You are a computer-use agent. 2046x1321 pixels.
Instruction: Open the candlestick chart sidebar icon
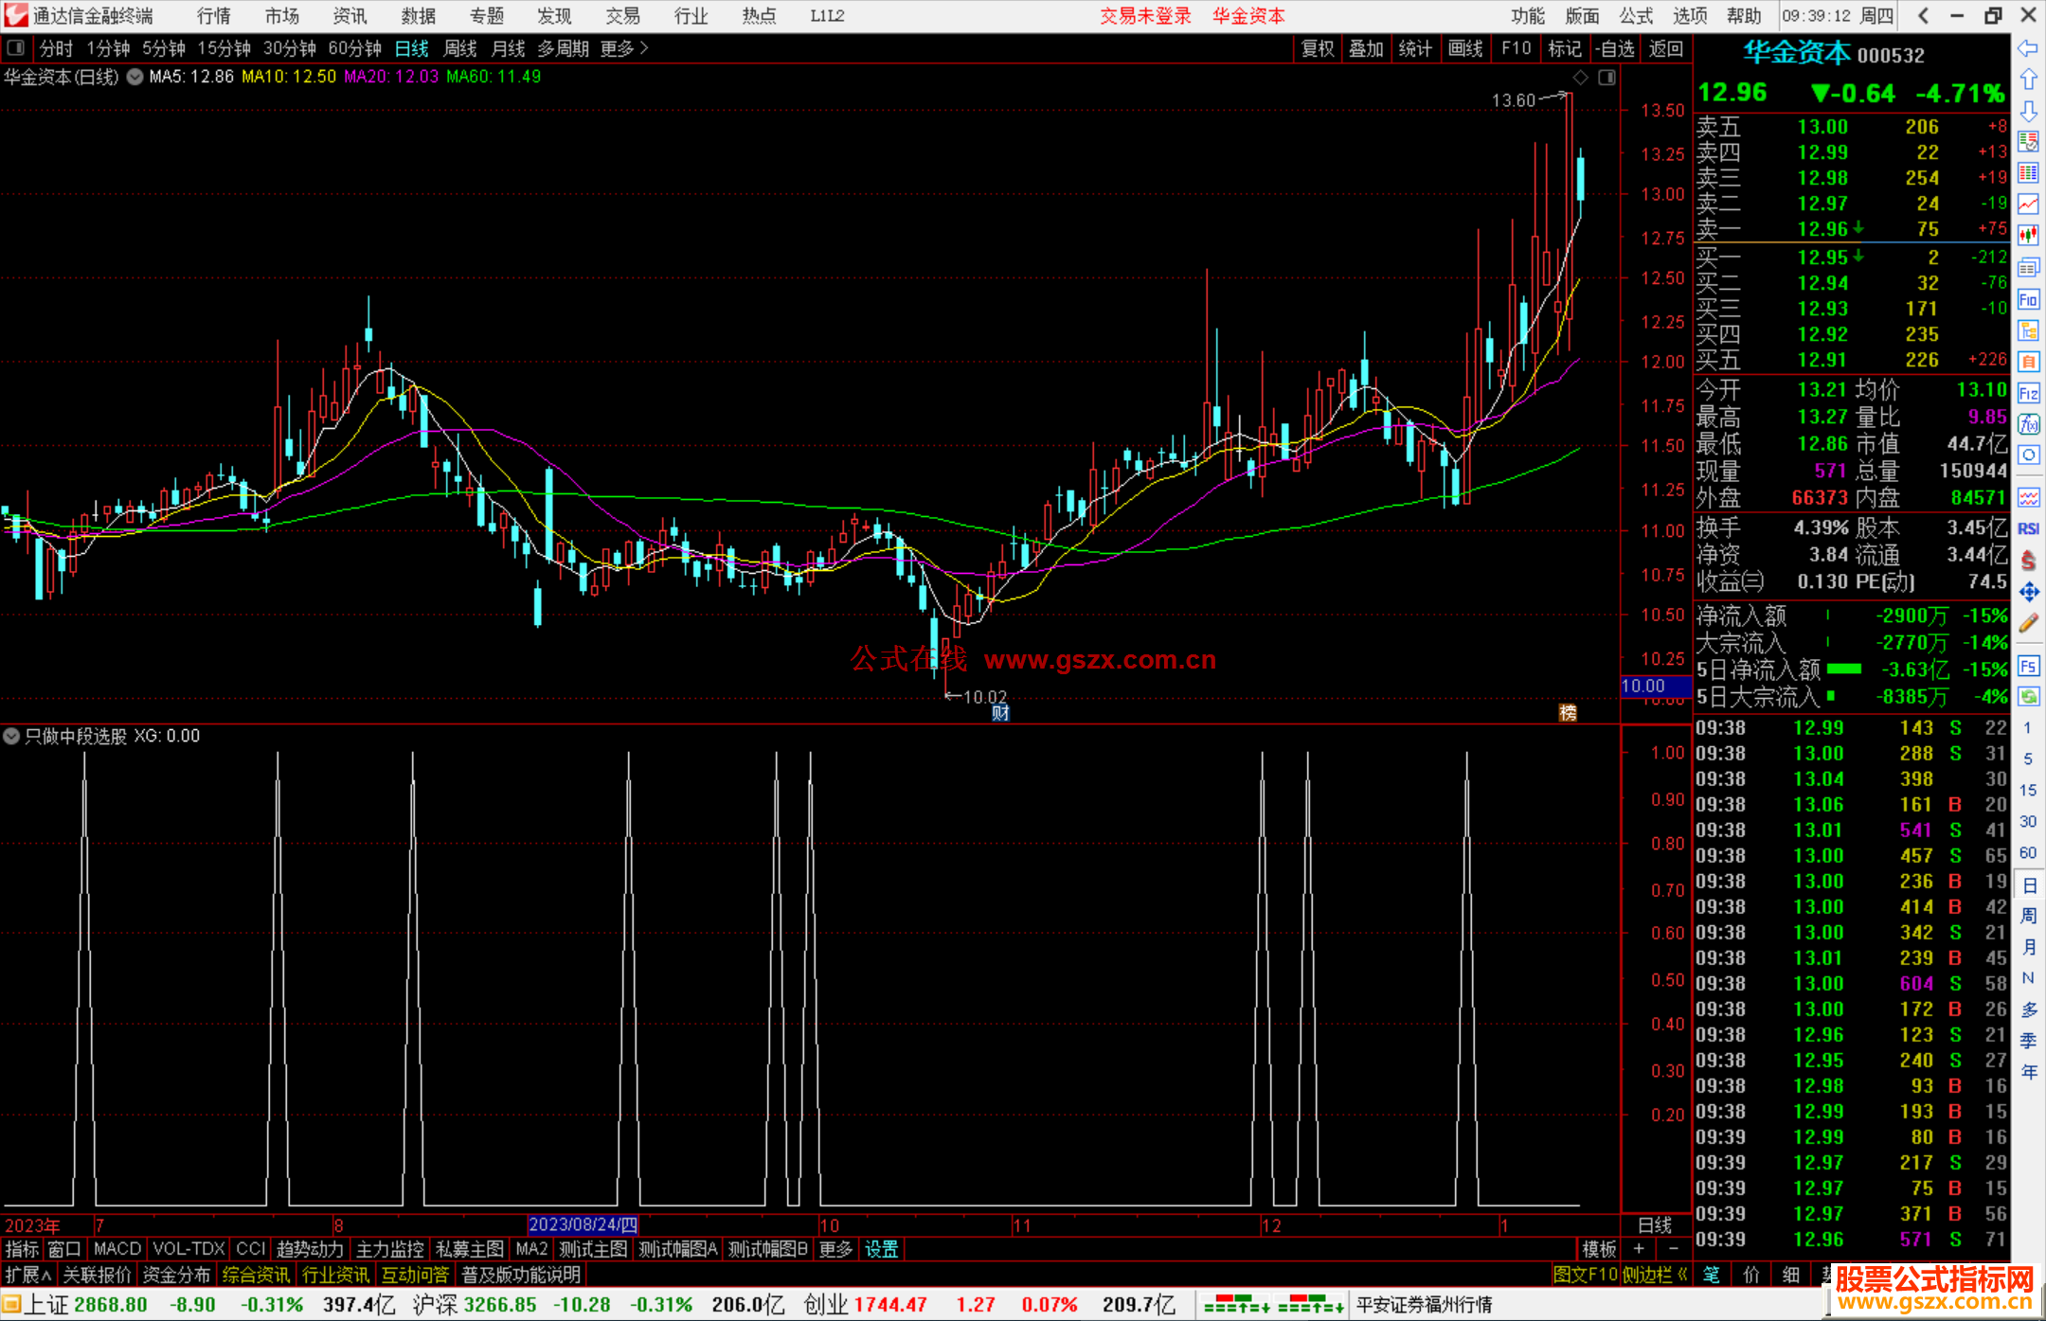pyautogui.click(x=2028, y=235)
